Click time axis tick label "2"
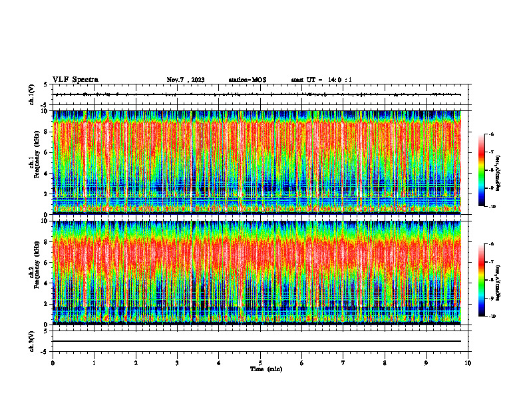Image resolution: width=527 pixels, height=407 pixels. [x=136, y=363]
